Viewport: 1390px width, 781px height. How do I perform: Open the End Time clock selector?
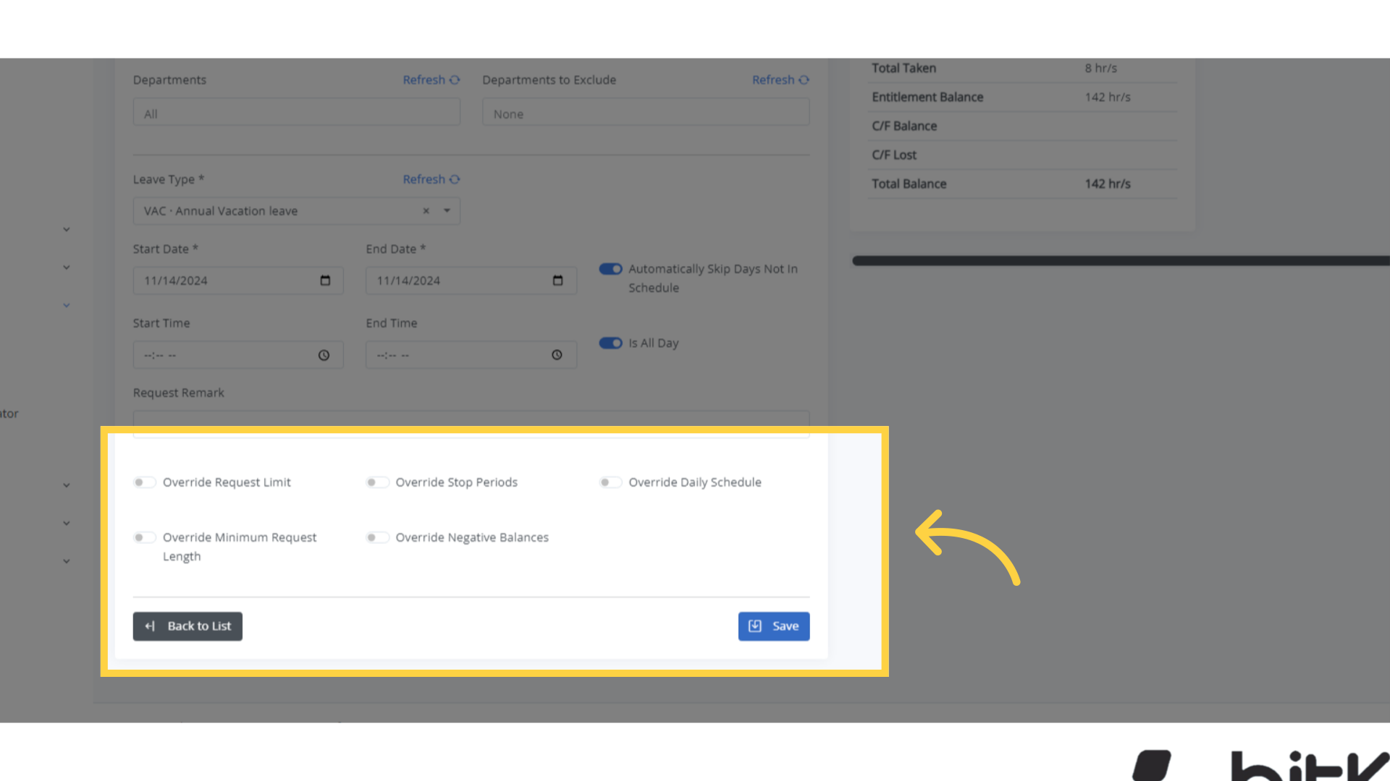[x=557, y=355]
